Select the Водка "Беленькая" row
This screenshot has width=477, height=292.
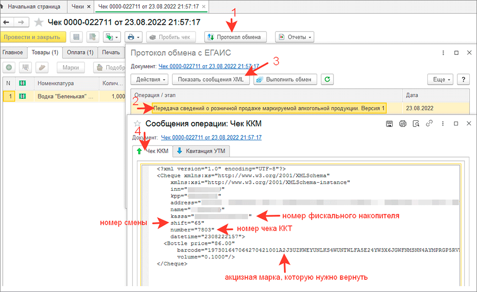coord(64,96)
